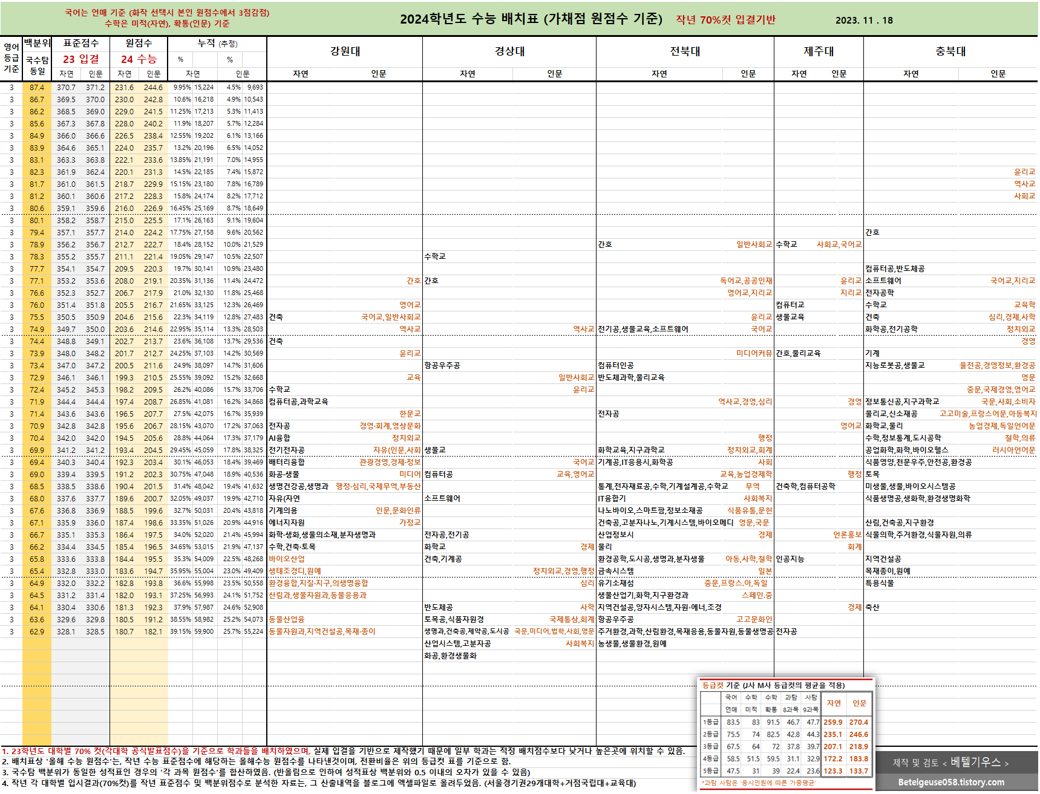Select the grade-cut value 133.7

point(858,770)
